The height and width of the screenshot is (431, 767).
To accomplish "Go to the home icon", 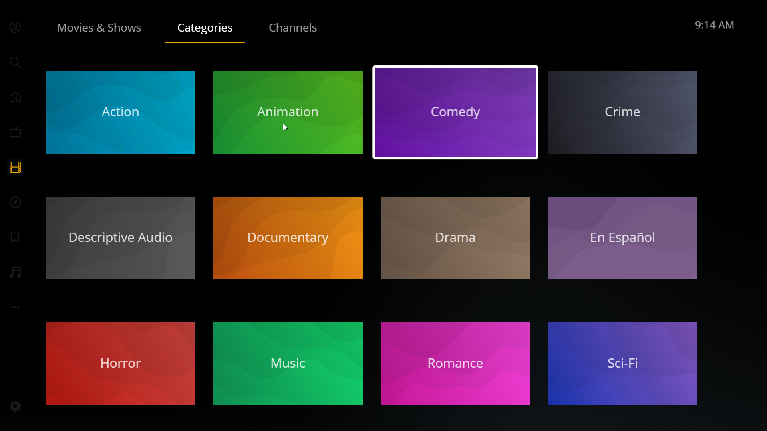I will (x=15, y=97).
